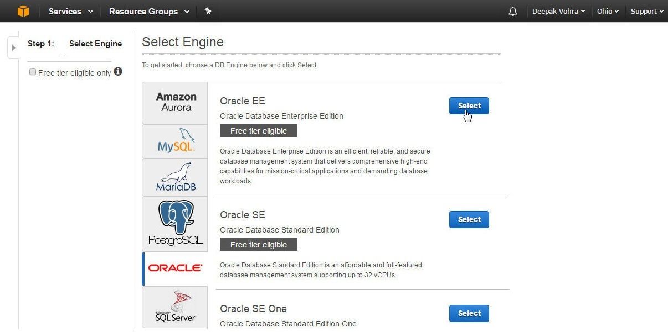Select the Oracle SE engine
This screenshot has height=332, width=668.
pos(469,219)
